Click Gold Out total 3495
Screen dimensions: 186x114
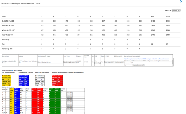click(153, 21)
